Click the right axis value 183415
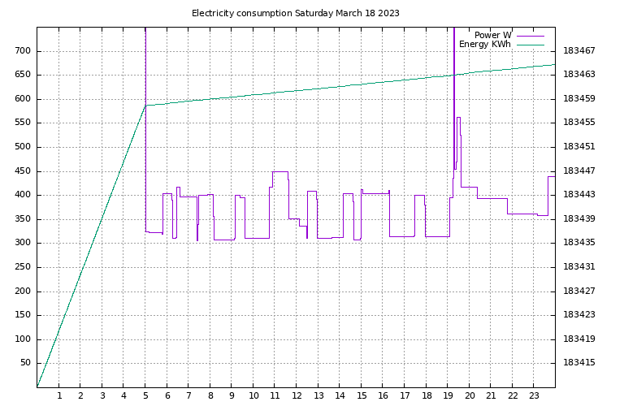Viewport: 624px width, 406px height. click(579, 363)
